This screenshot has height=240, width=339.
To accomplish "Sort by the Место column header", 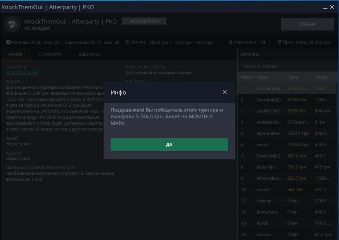I will 247,77.
